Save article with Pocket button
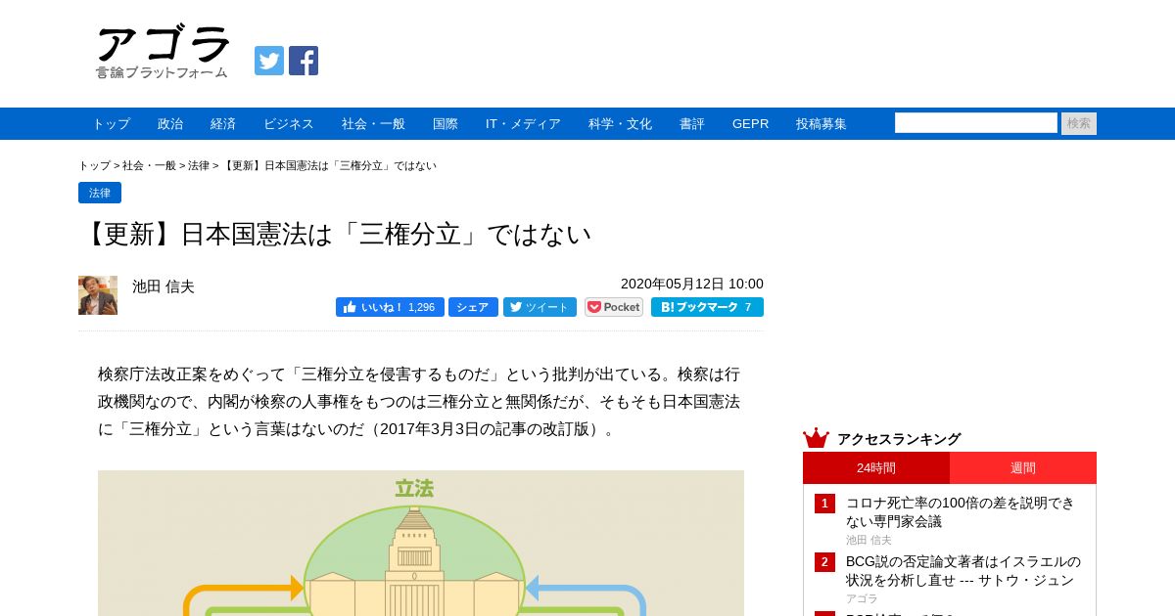This screenshot has width=1175, height=616. pos(614,307)
